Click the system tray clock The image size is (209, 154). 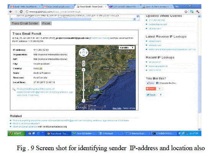(x=194, y=133)
